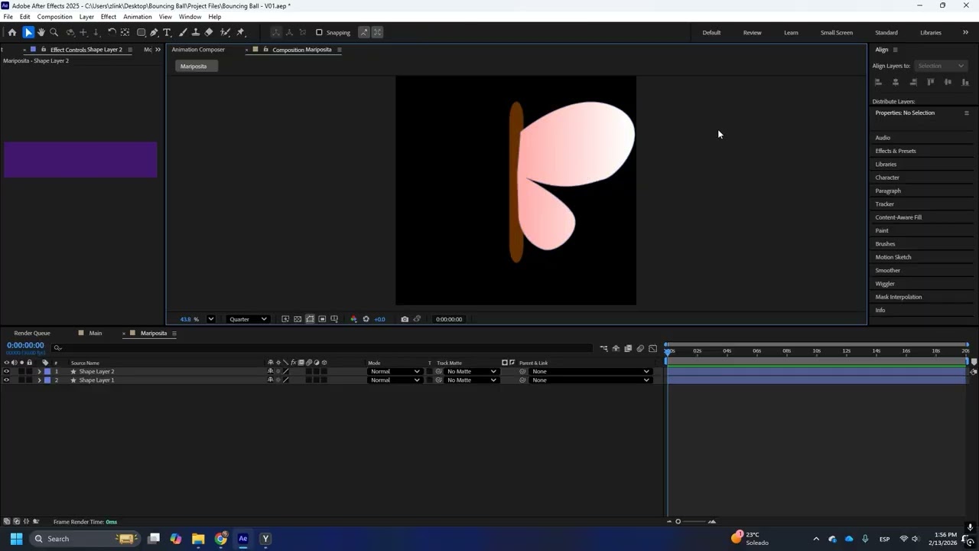This screenshot has width=979, height=551.
Task: Select the Roto Brush tool
Action: pyautogui.click(x=226, y=32)
